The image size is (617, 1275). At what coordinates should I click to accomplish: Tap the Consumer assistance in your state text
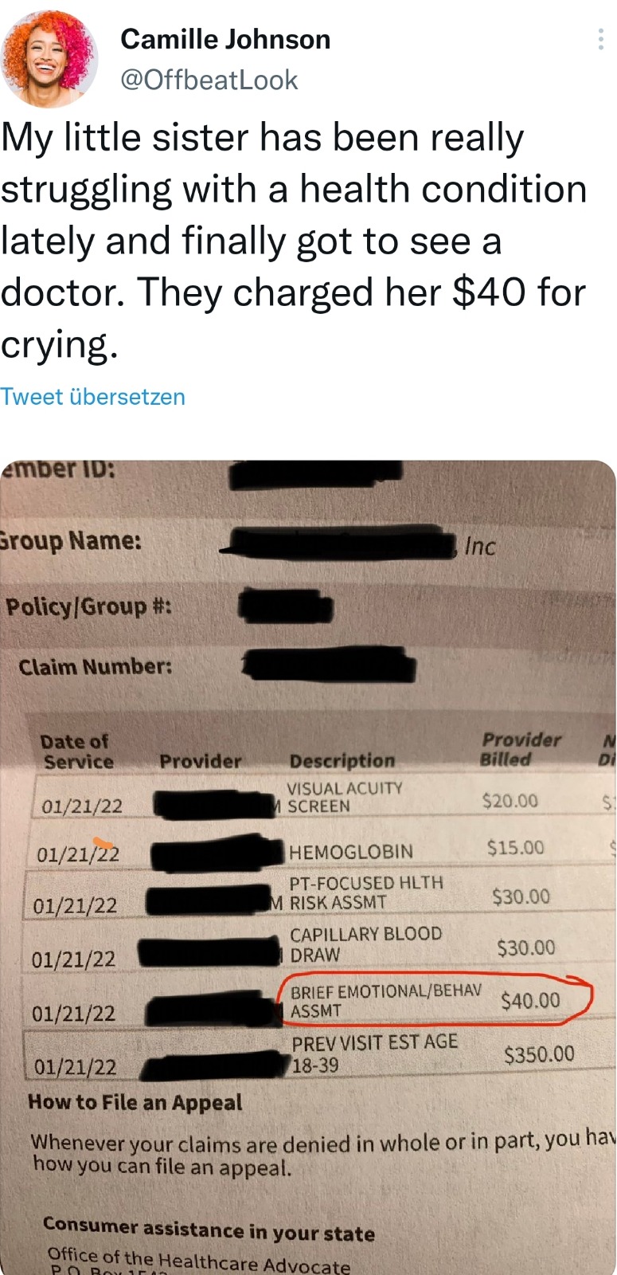209,1228
